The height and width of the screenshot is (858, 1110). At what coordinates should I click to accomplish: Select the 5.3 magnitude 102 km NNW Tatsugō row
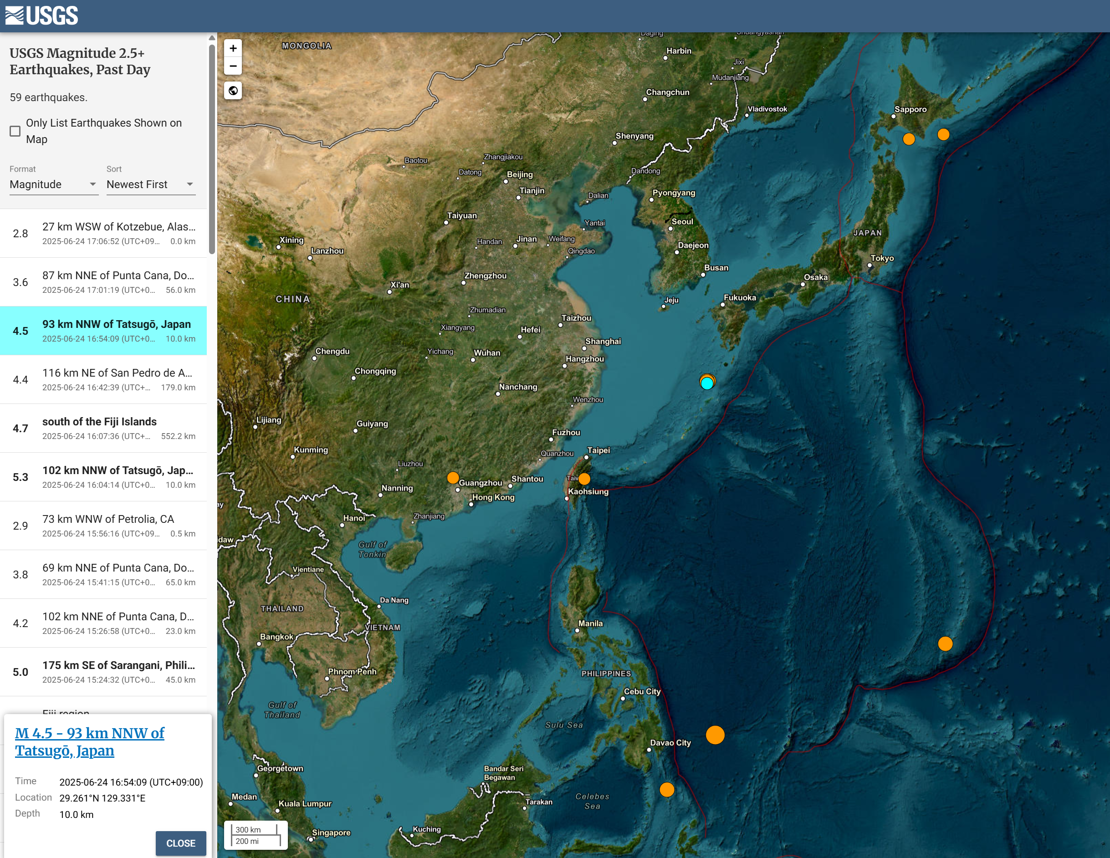104,477
